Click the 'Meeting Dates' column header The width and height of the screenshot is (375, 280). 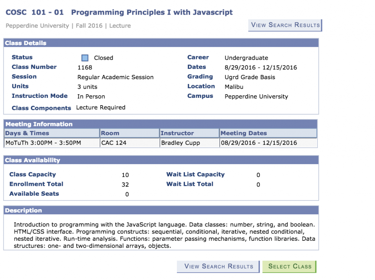click(268, 133)
